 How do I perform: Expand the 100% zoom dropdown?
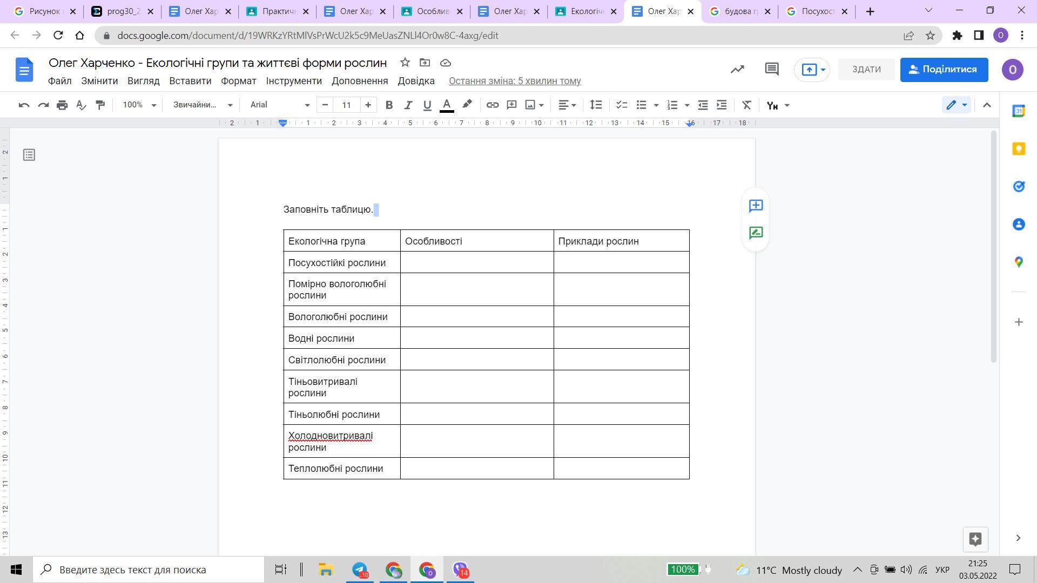click(x=139, y=105)
